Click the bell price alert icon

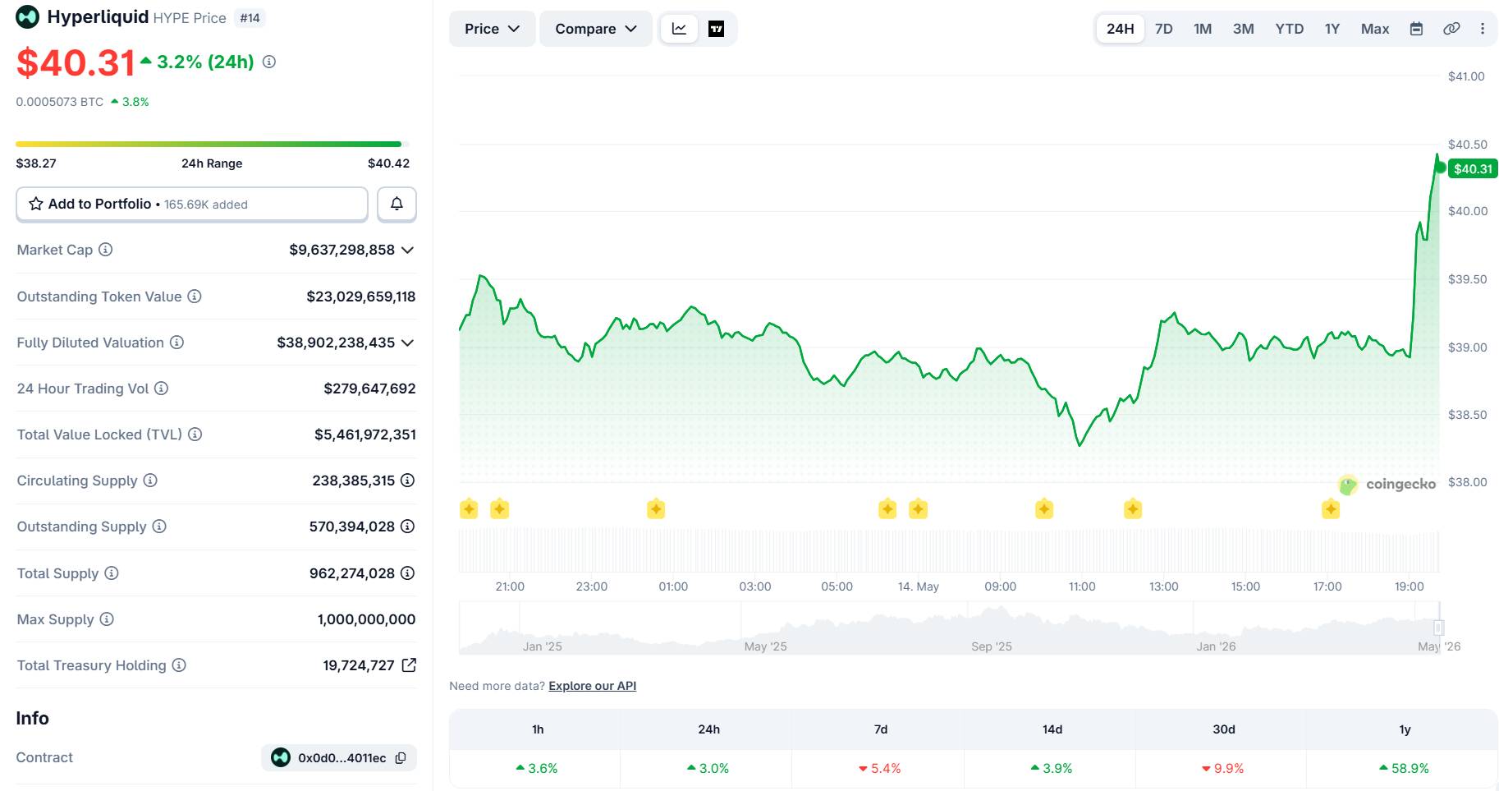[397, 204]
